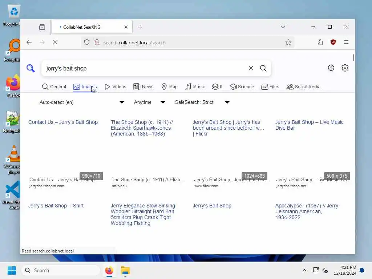This screenshot has height=279, width=372.
Task: List all tabs dropdown
Action: [x=283, y=27]
